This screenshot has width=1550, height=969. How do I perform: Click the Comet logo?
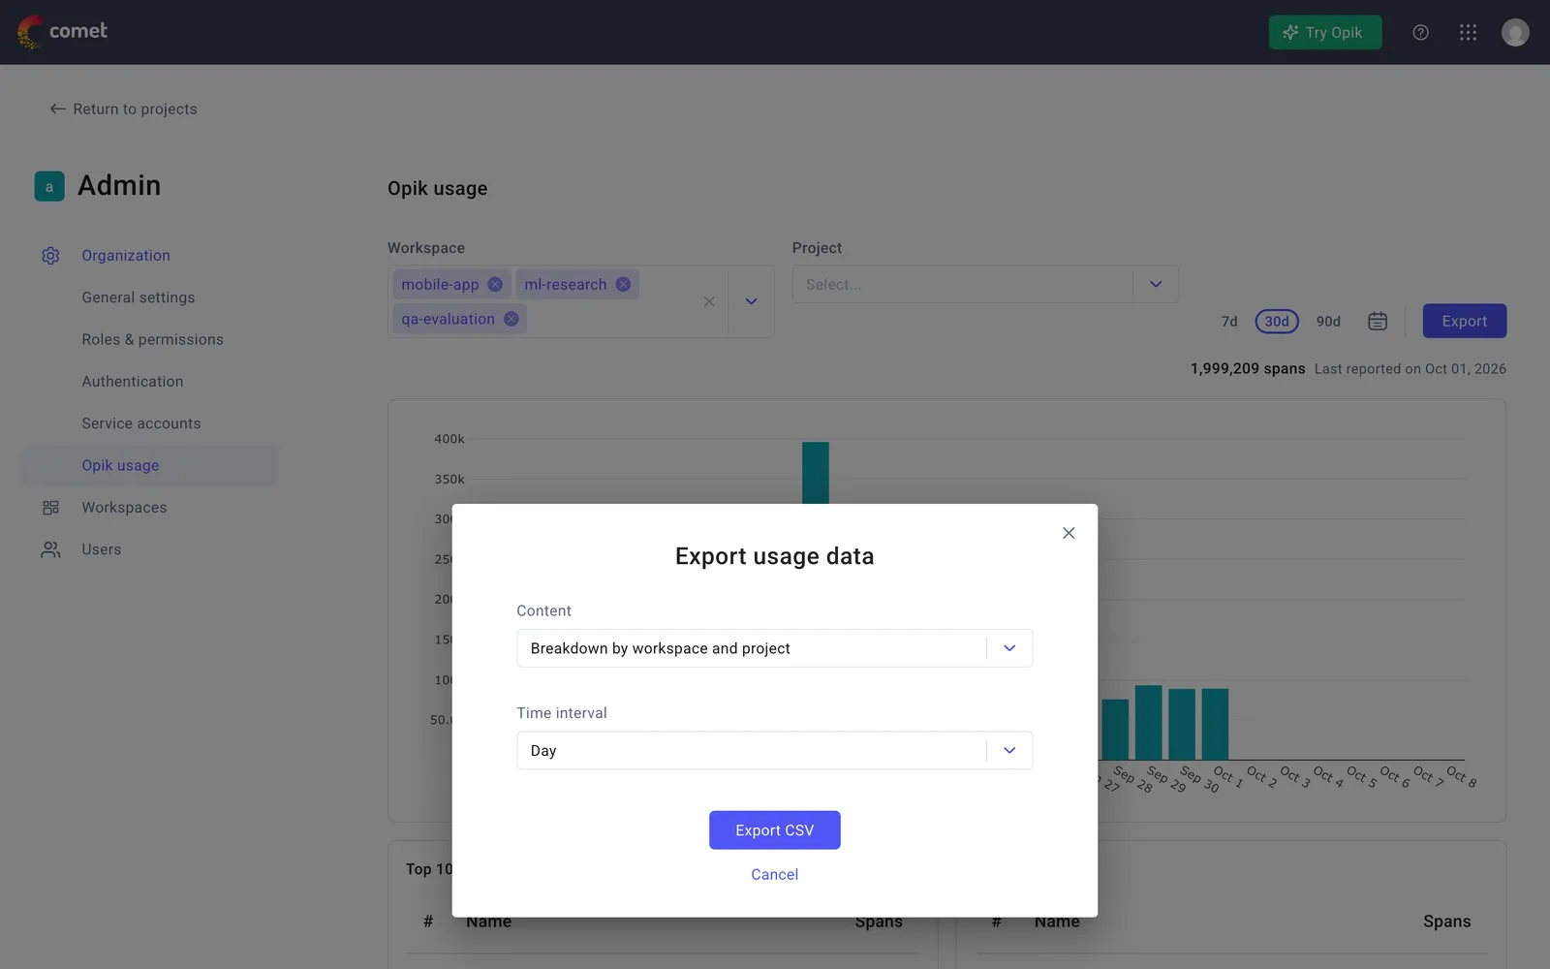click(62, 32)
